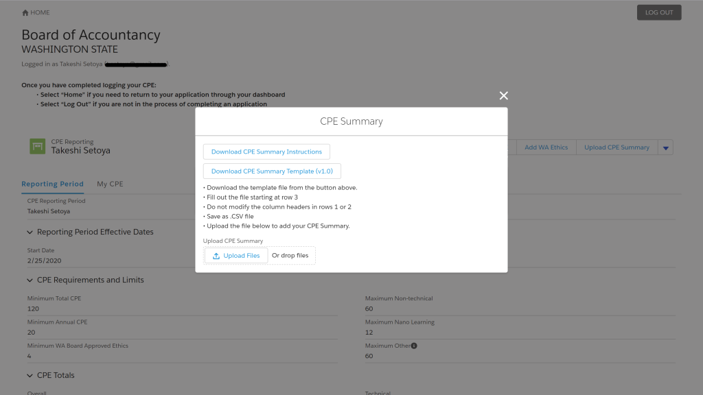Click the CPE Reporting green record icon

tap(37, 147)
